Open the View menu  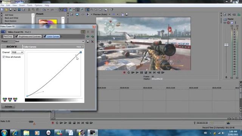[x=15, y=5]
